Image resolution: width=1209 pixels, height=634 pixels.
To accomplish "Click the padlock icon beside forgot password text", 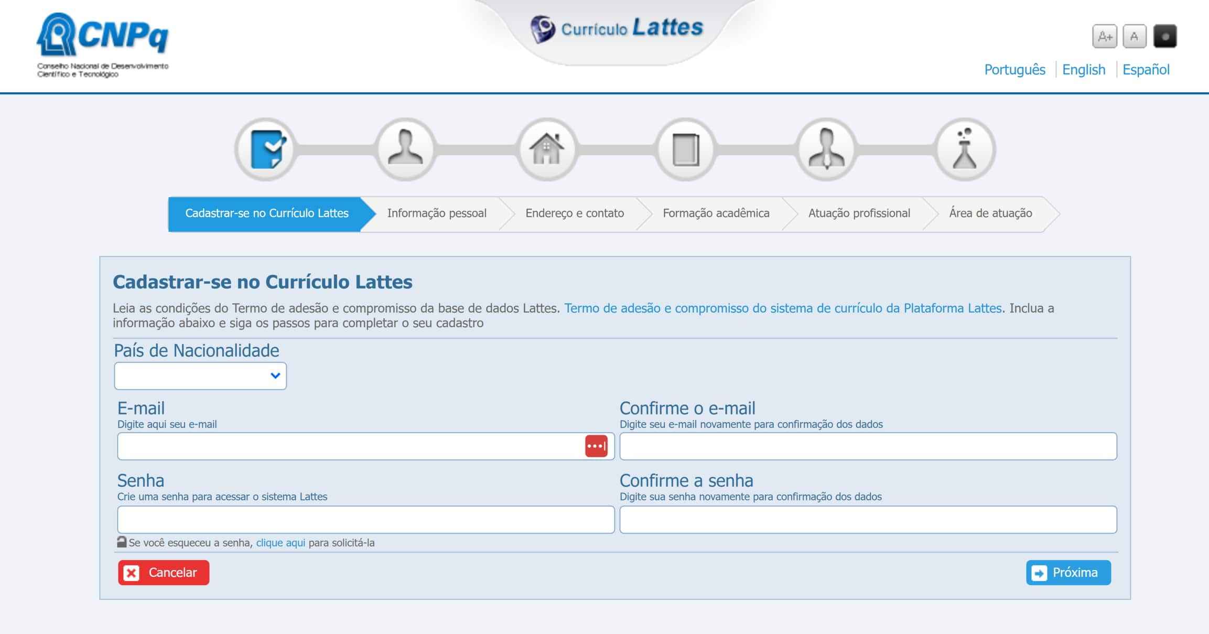I will (x=122, y=542).
